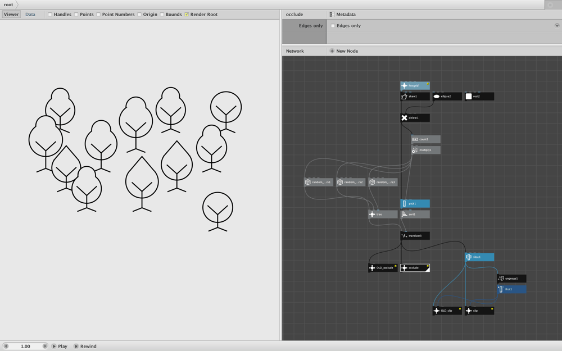Click the Edges only parameter label
The height and width of the screenshot is (351, 562).
pyautogui.click(x=311, y=26)
